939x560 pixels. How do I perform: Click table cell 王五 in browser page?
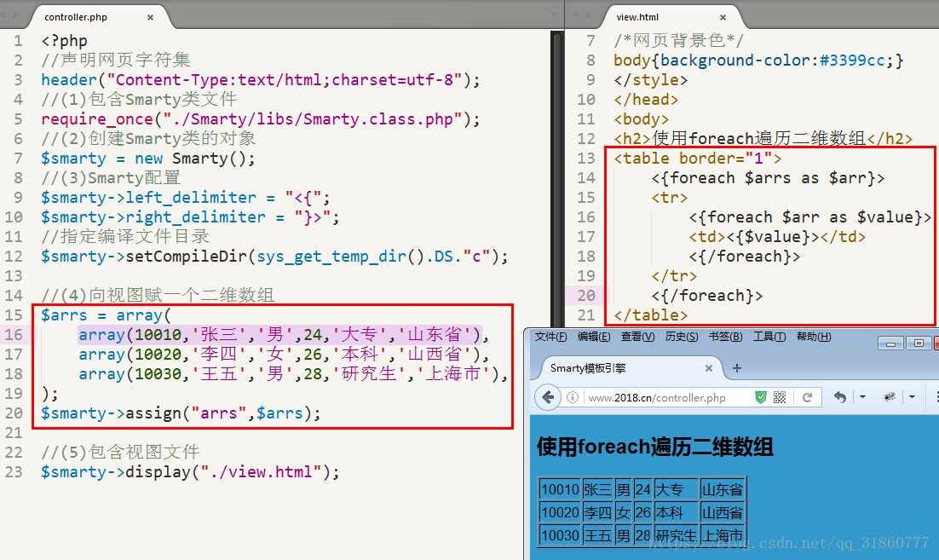coord(597,534)
